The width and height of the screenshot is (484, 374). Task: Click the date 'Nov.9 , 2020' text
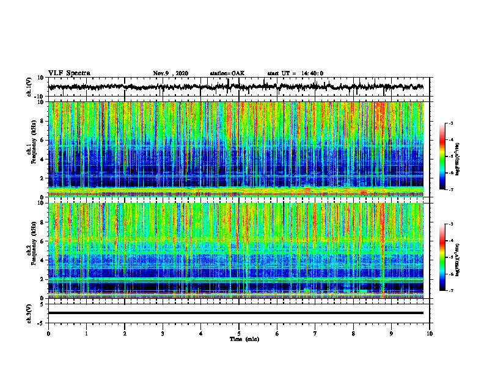coord(170,73)
